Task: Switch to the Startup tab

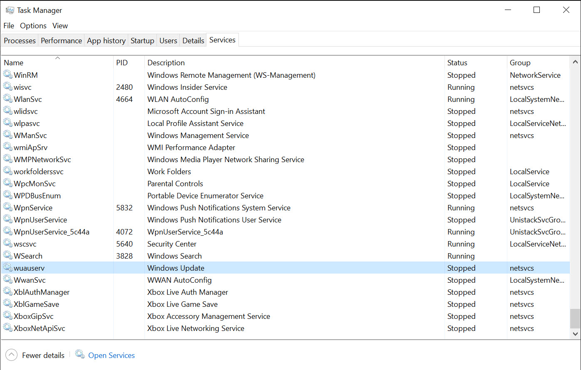Action: (x=142, y=40)
